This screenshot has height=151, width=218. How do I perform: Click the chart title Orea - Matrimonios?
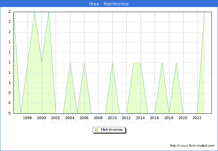[109, 4]
